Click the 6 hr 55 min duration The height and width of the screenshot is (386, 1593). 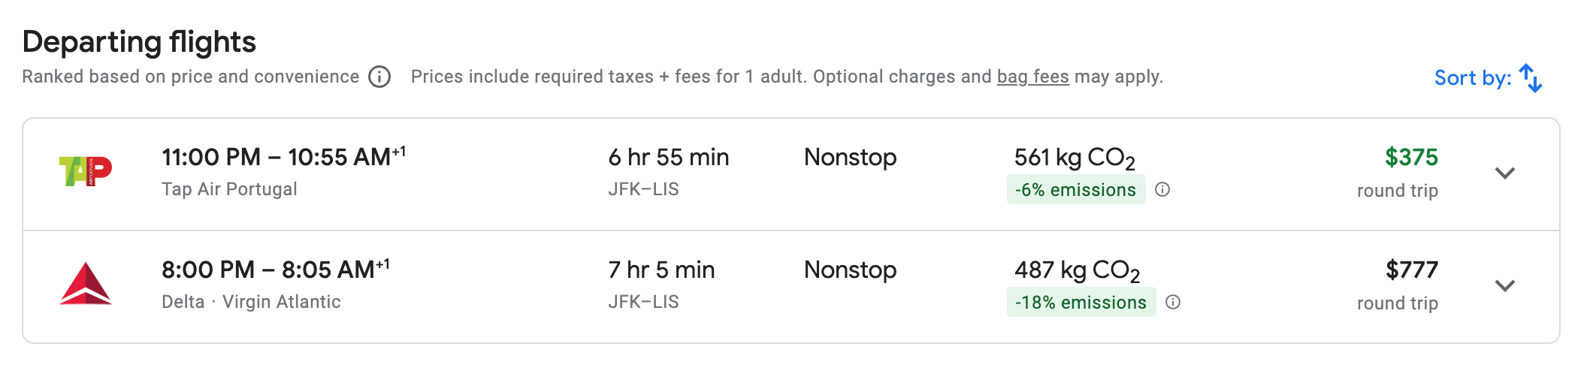click(668, 157)
